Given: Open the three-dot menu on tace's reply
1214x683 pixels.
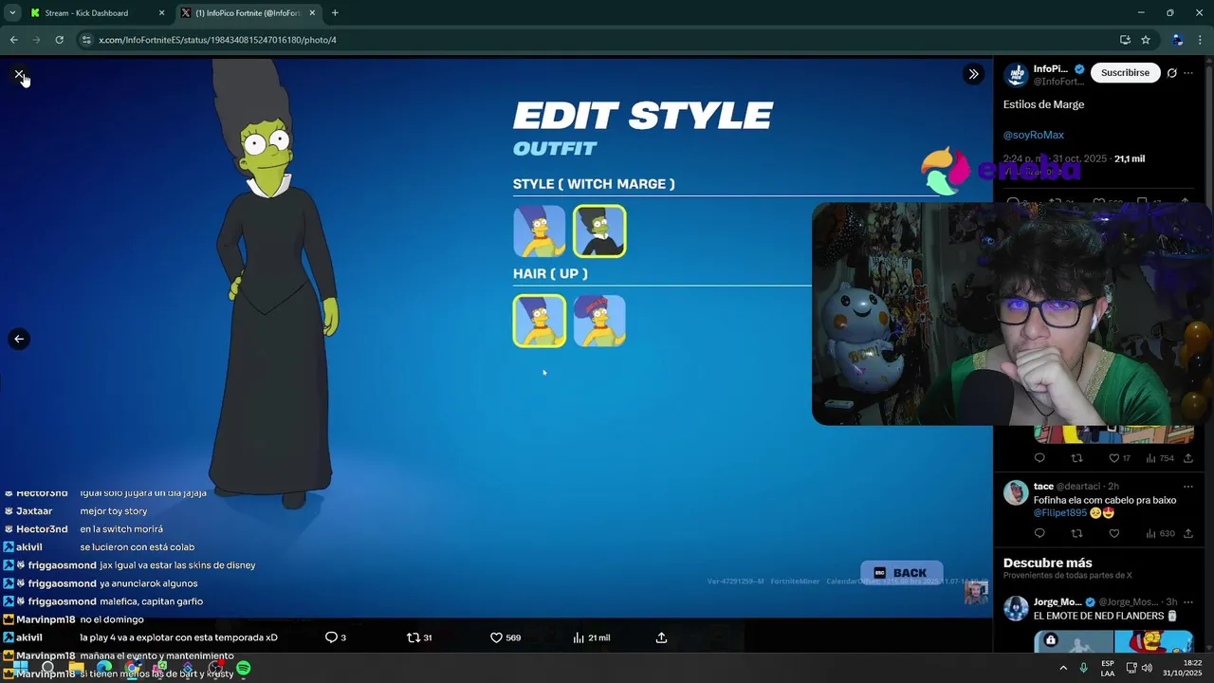Looking at the screenshot, I should 1188,486.
